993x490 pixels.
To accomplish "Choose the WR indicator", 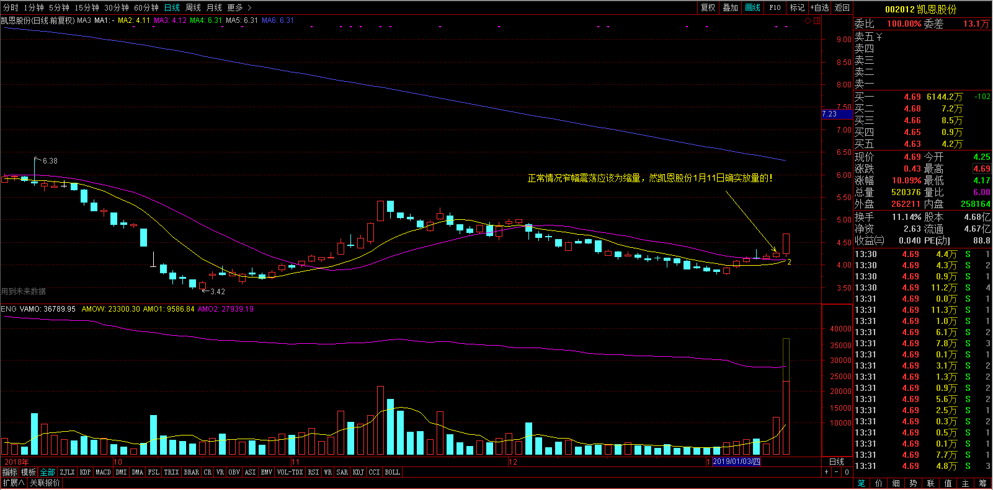I will tap(327, 472).
